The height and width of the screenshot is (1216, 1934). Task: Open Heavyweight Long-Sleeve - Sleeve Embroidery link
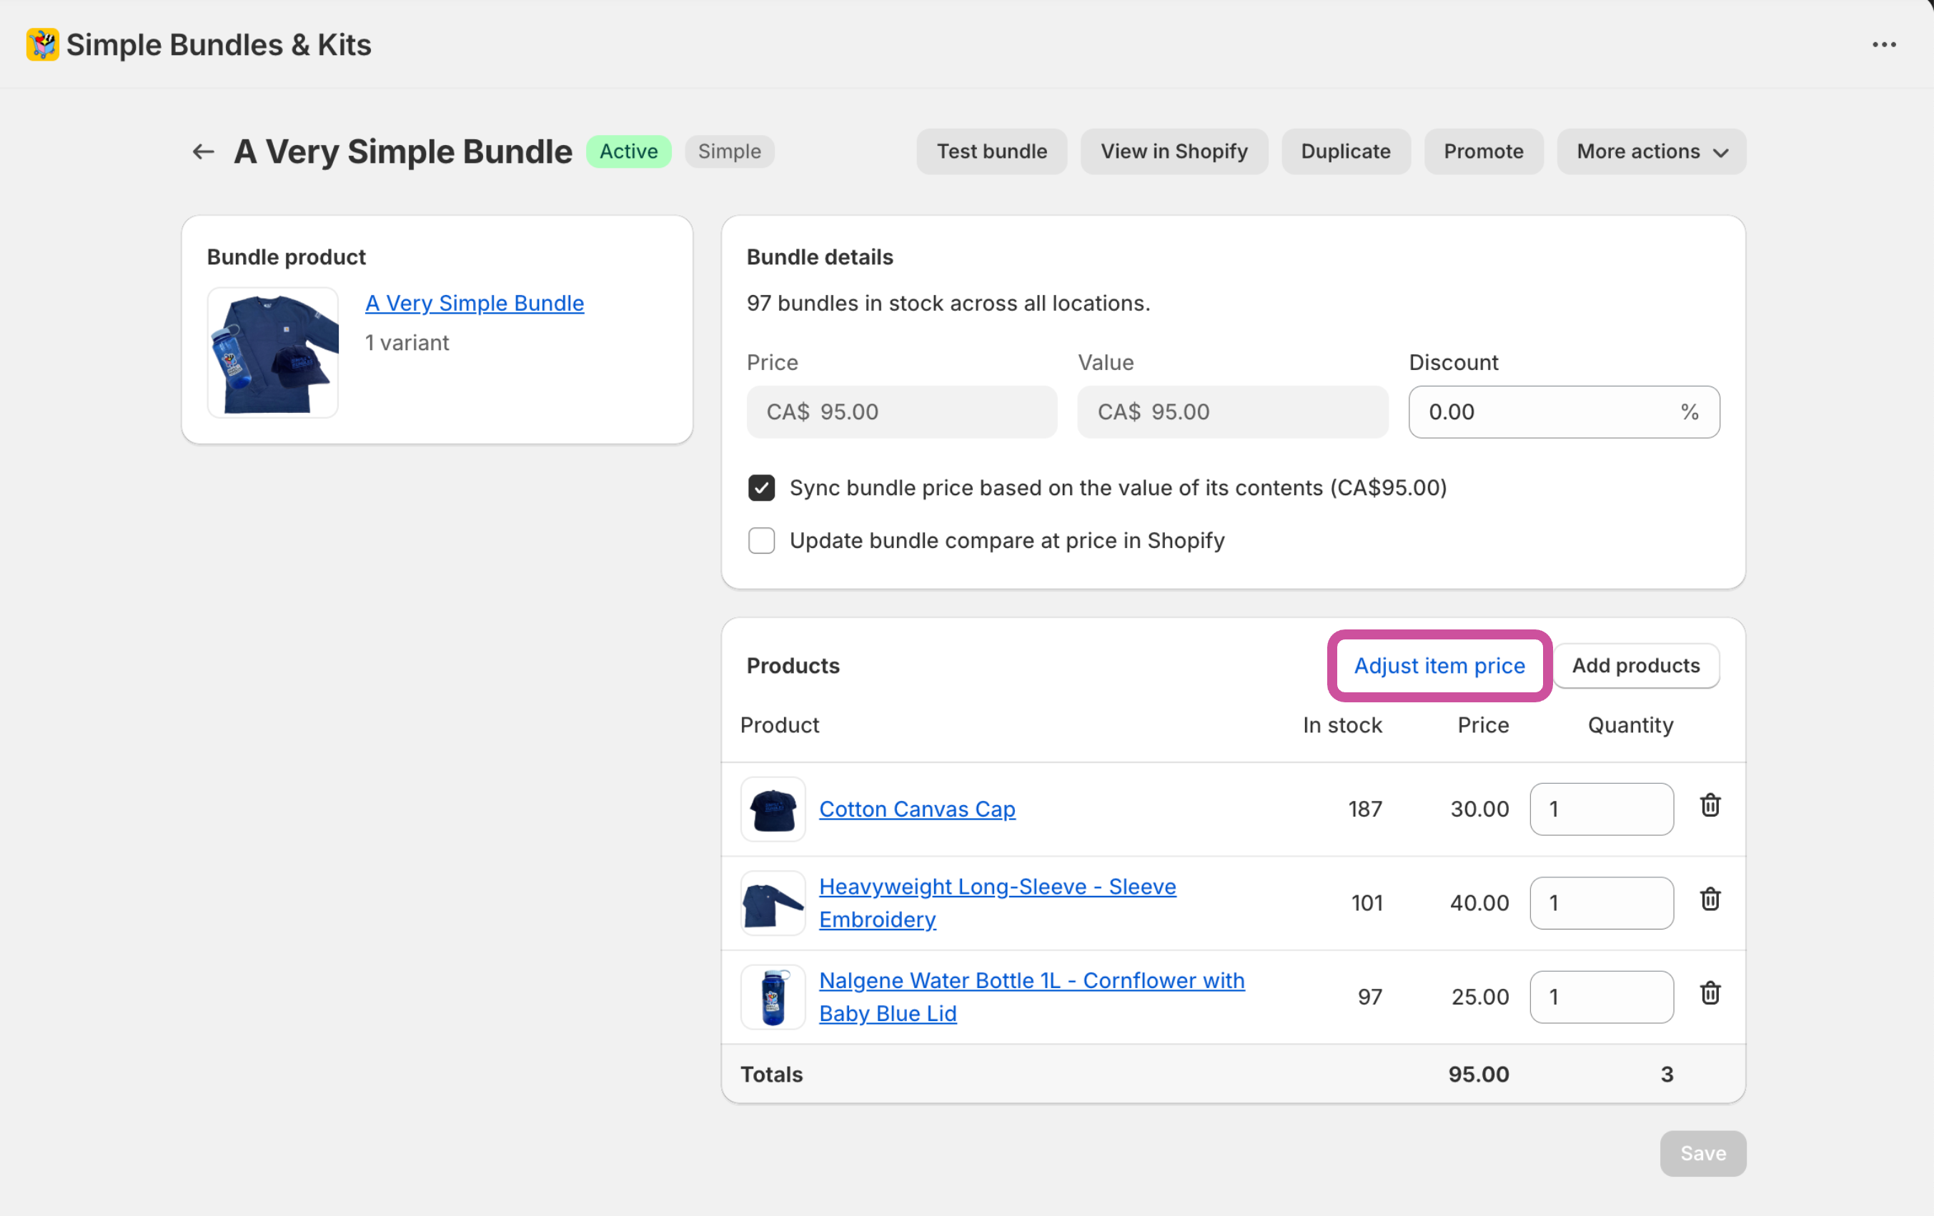(x=998, y=903)
